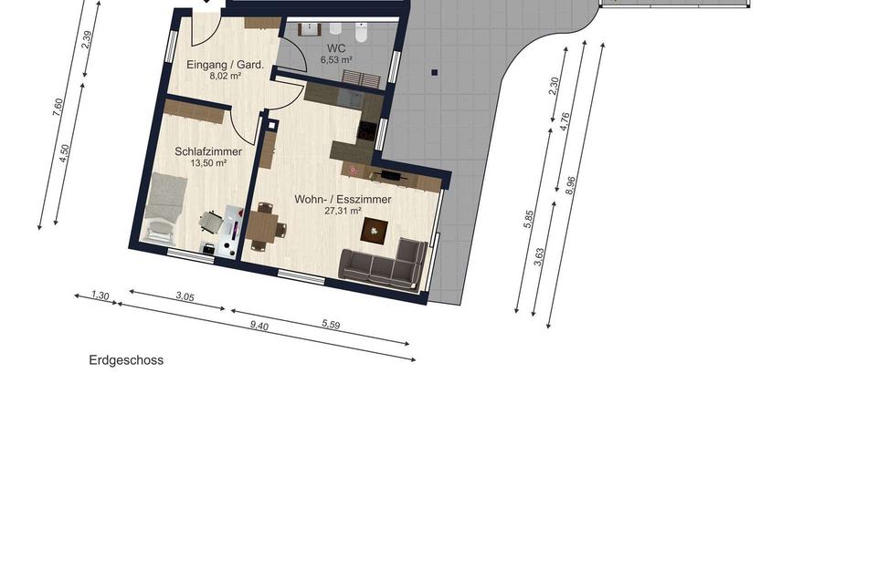Click the dark brown coffee table

[375, 231]
